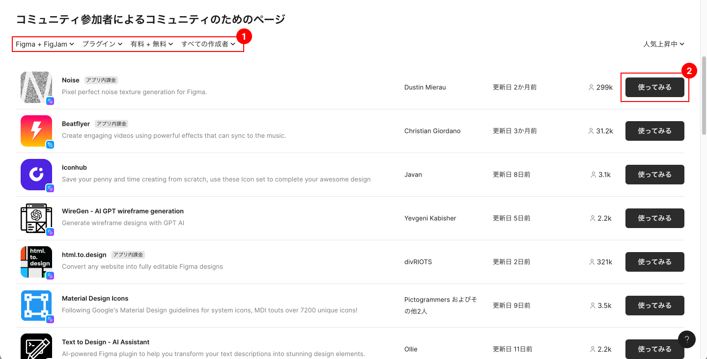The width and height of the screenshot is (707, 359).
Task: Open the html.to.design app icon
Action: point(36,262)
